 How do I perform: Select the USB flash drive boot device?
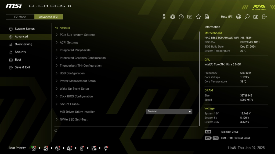[82, 148]
